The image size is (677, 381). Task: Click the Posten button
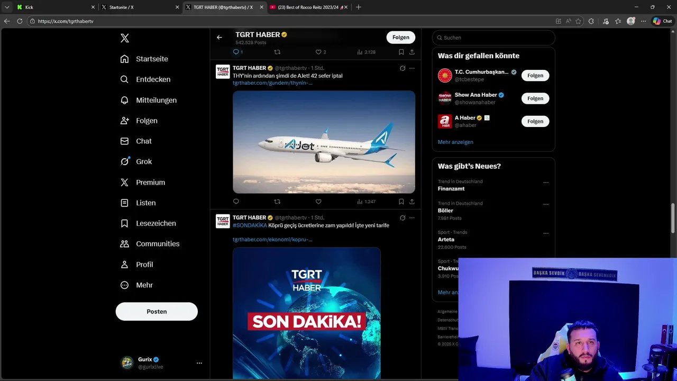pos(157,311)
